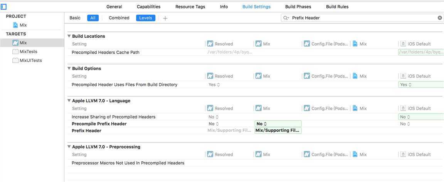Click the add build setting plus icon
444x182 pixels.
click(x=165, y=18)
